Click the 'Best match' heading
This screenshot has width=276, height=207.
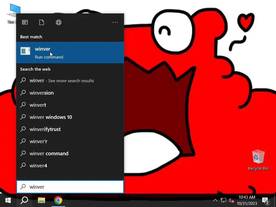(x=31, y=37)
